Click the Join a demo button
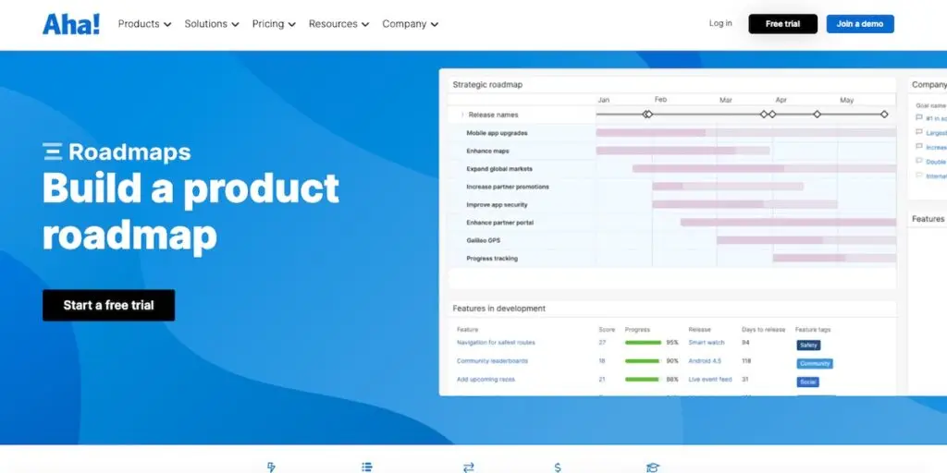947x473 pixels. click(859, 24)
